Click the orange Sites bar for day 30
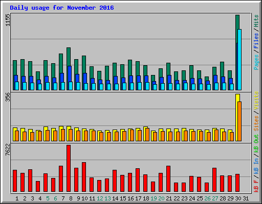The width and height of the screenshot is (262, 204). pyautogui.click(x=239, y=121)
